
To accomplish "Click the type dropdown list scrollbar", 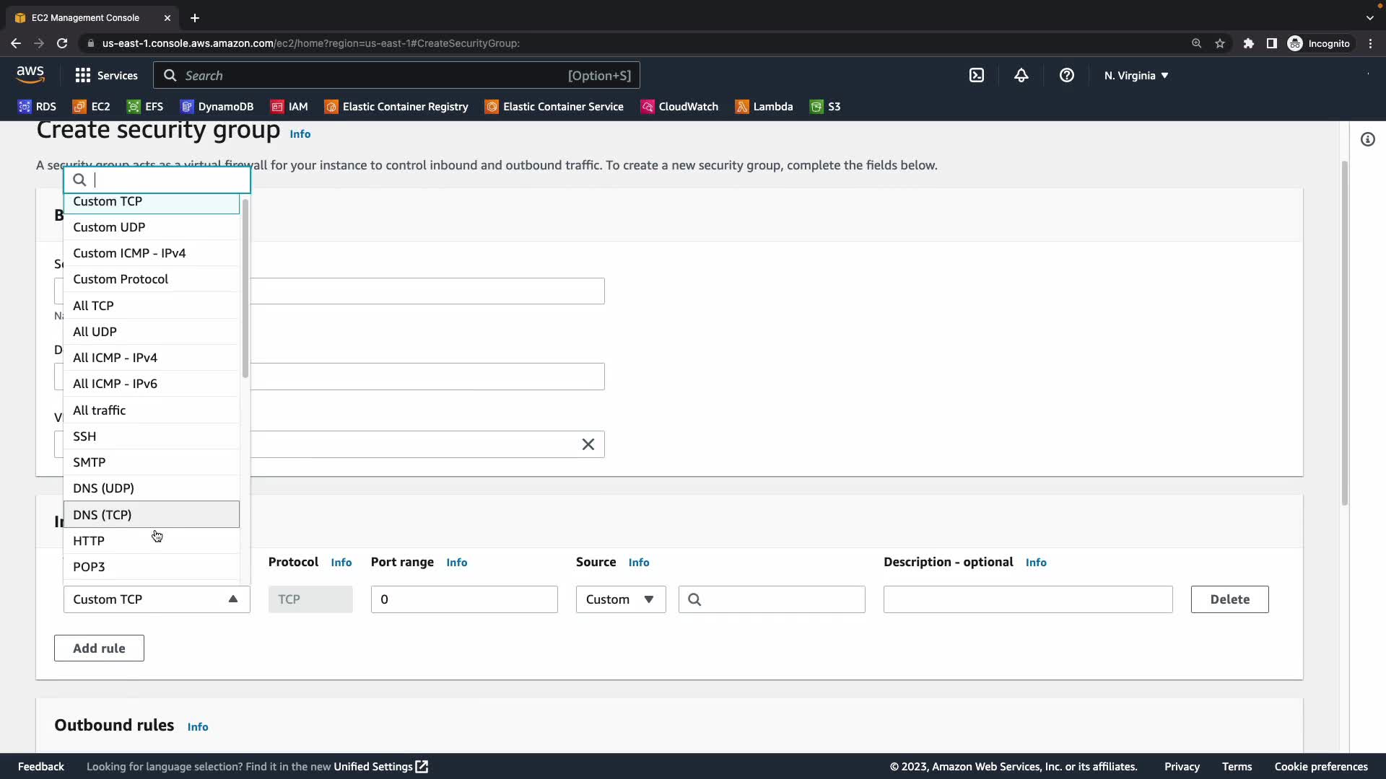I will click(245, 289).
